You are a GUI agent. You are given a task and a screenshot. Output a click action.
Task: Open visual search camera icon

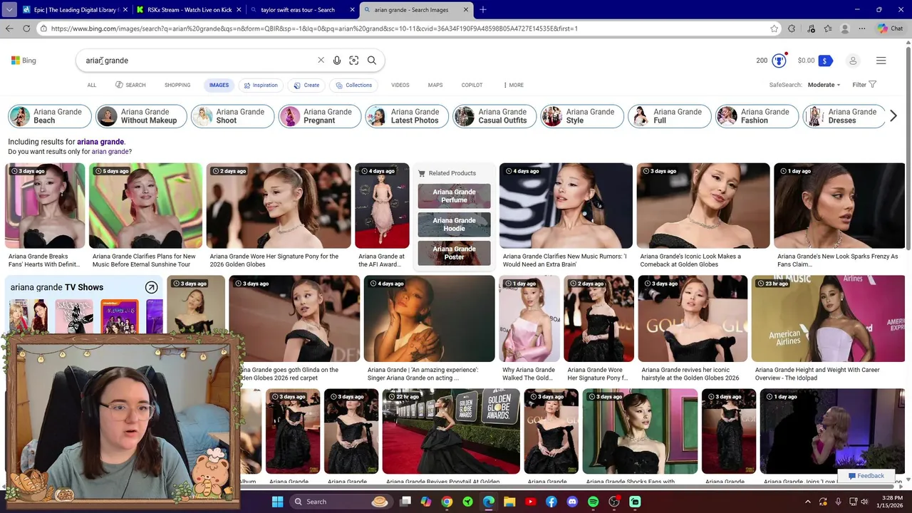pyautogui.click(x=354, y=61)
